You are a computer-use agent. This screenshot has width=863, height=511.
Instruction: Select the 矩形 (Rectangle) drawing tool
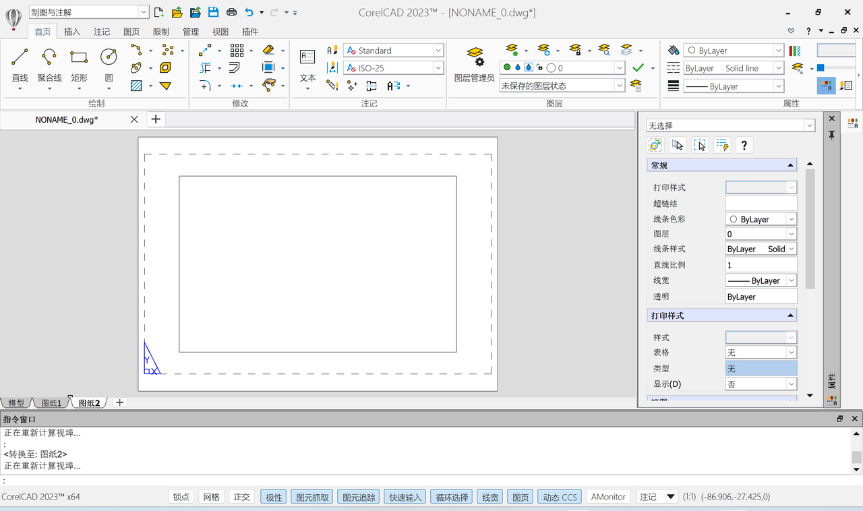click(79, 57)
